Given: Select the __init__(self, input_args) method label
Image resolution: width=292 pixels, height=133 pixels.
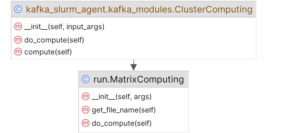Looking at the screenshot, I should [x=64, y=27].
